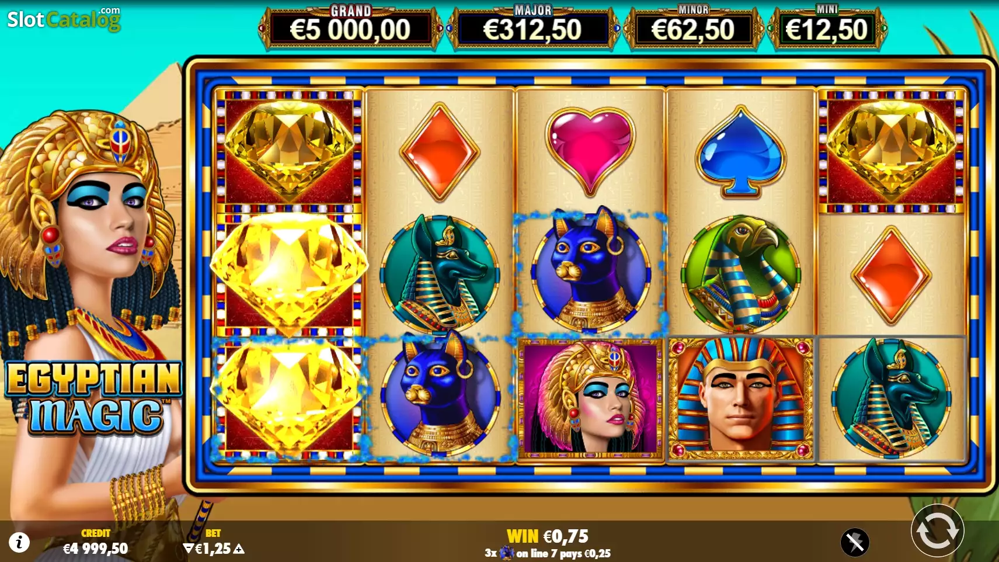Screen dimensions: 999x562
Task: Click the pharaoh face symbol
Action: (x=740, y=398)
